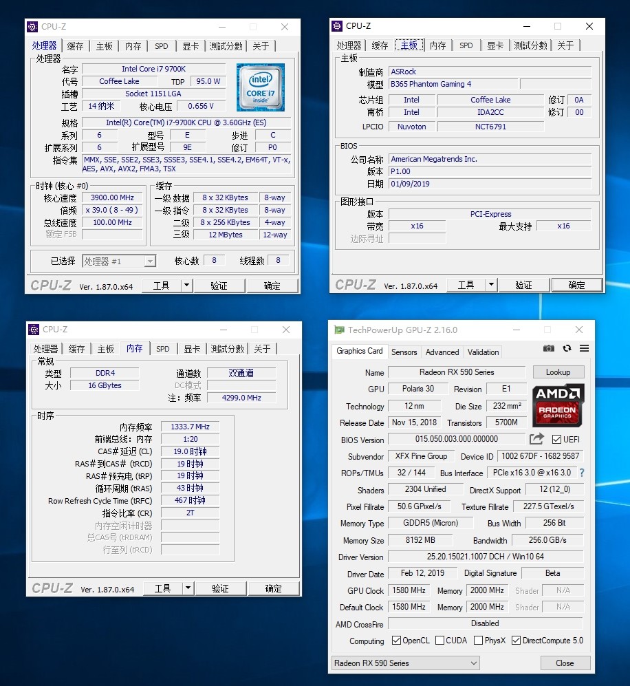The width and height of the screenshot is (630, 686).
Task: Toggle the UEFI checkbox
Action: click(x=556, y=439)
